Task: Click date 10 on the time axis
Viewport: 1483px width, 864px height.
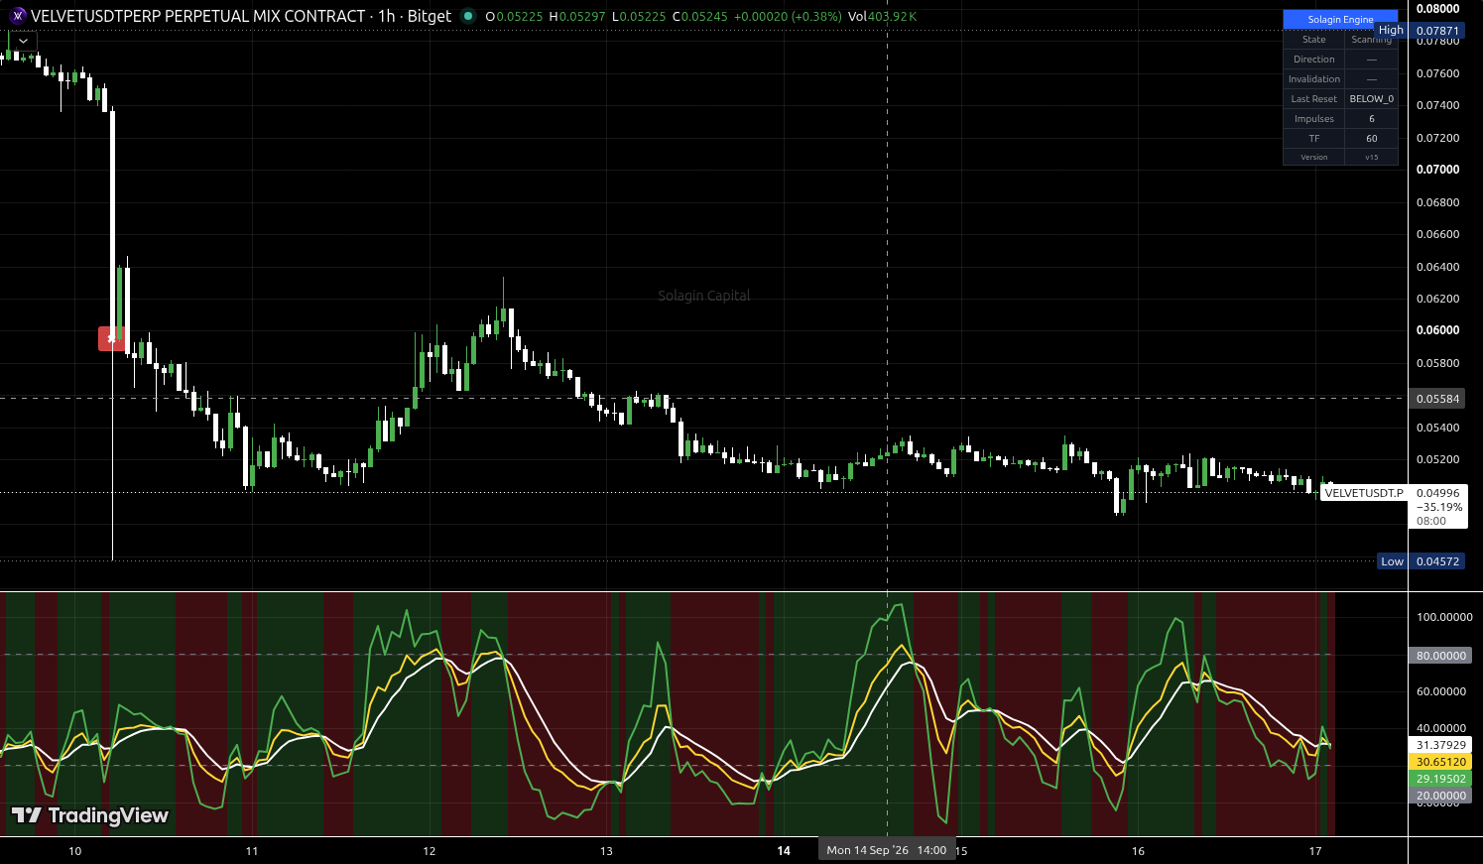Action: pyautogui.click(x=75, y=851)
